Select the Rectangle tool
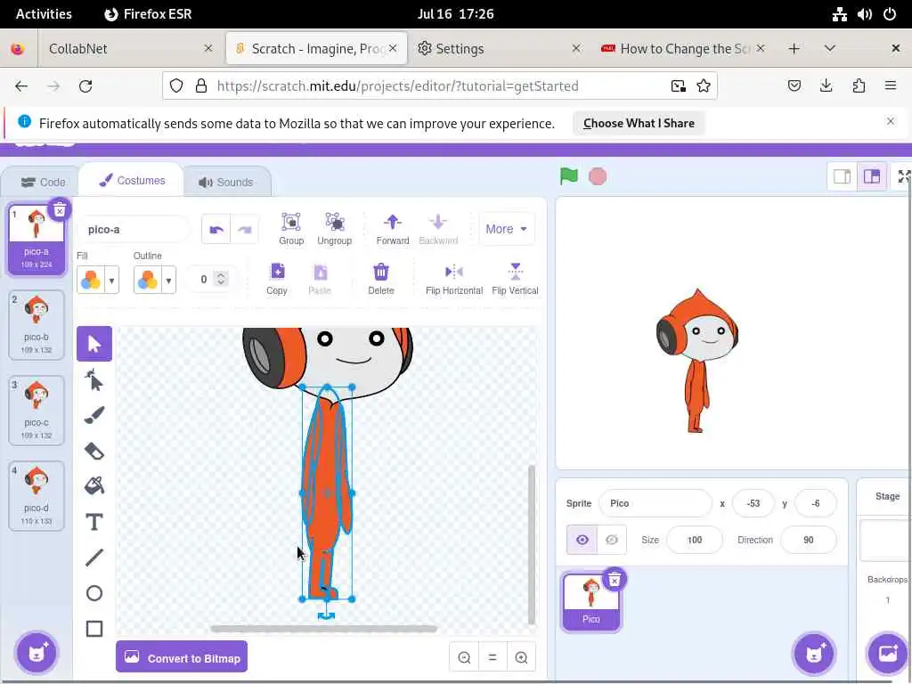 click(94, 629)
